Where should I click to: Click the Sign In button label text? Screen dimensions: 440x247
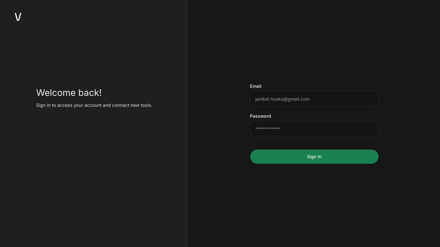pyautogui.click(x=314, y=157)
